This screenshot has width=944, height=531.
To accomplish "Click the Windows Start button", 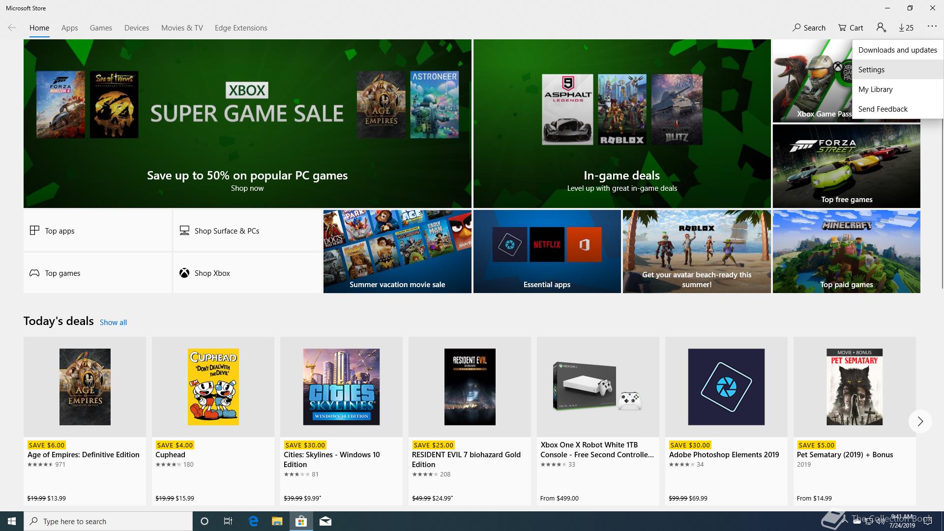I will point(12,521).
